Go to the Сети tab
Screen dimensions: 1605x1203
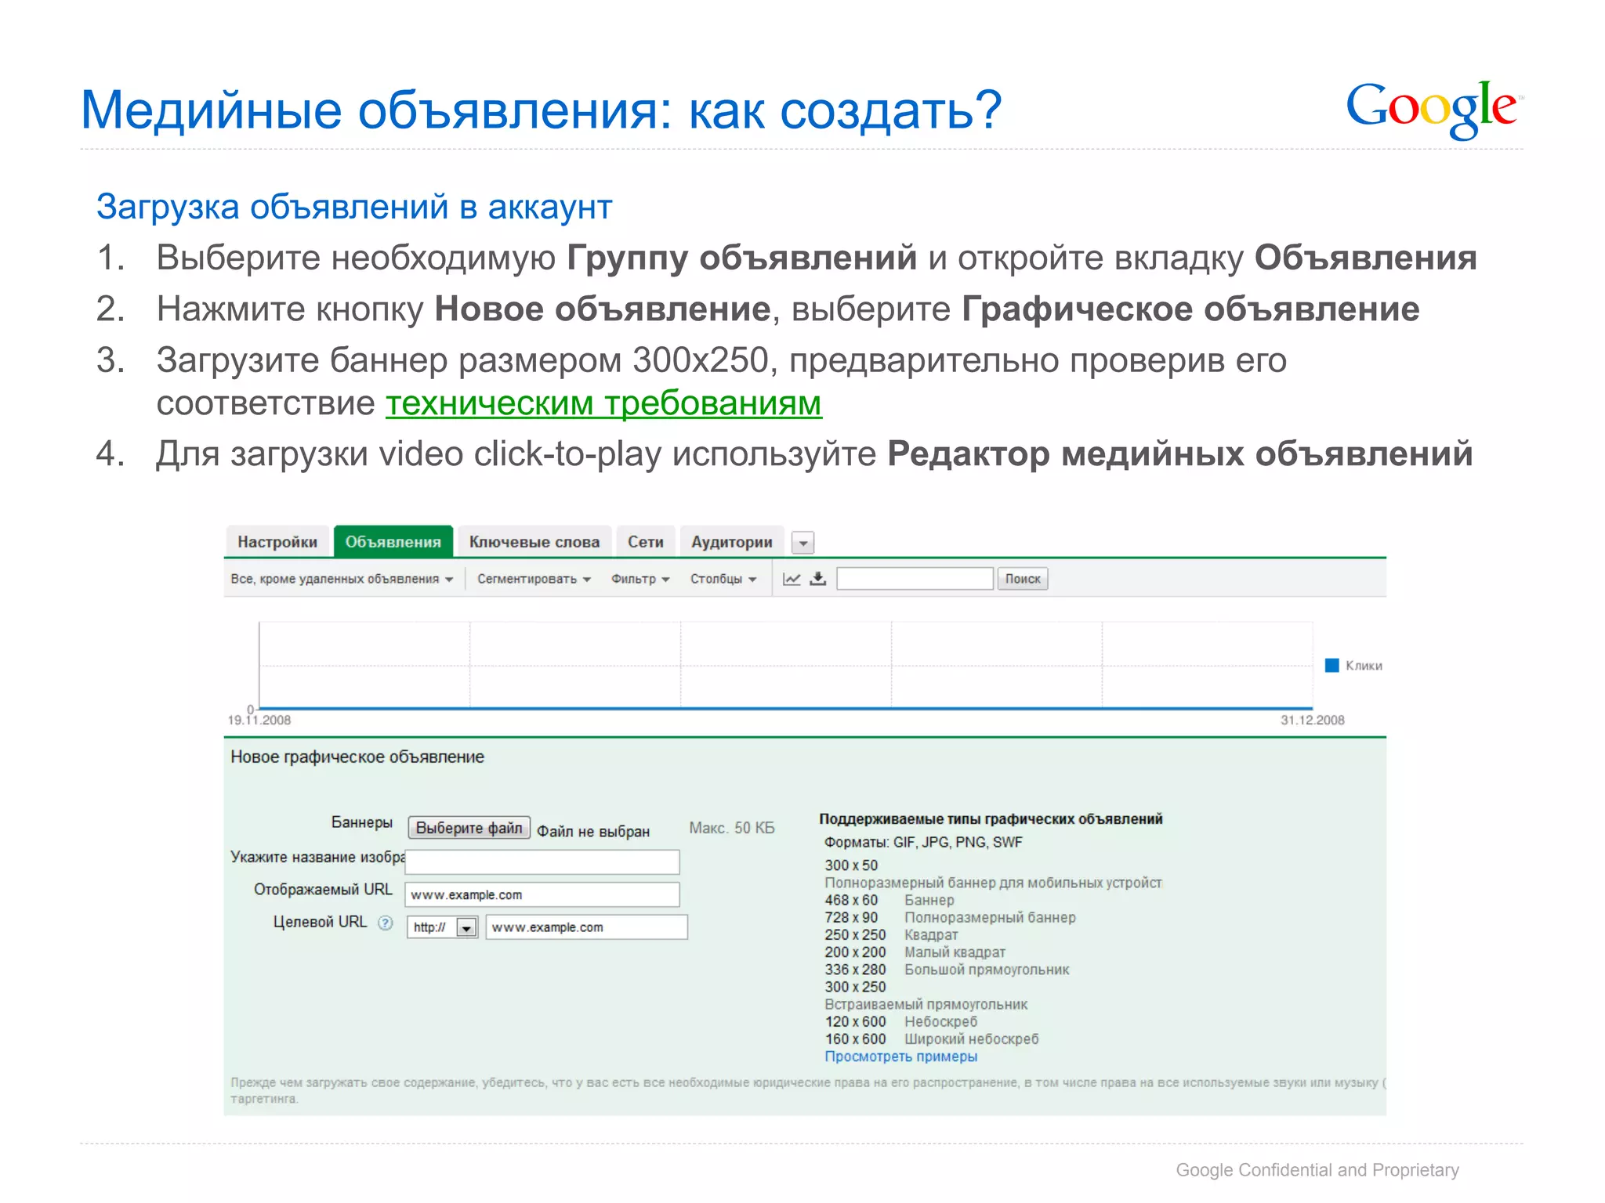point(646,542)
